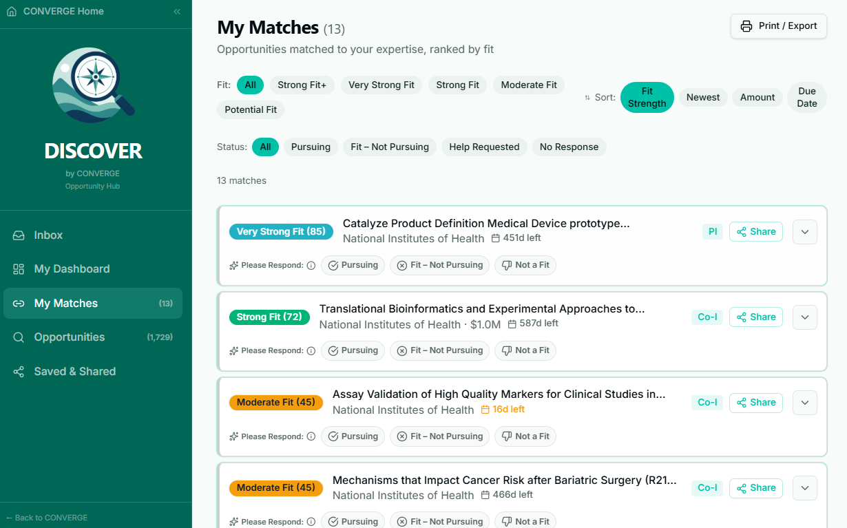Filter by Potential Fit chip
The image size is (847, 528).
tap(251, 110)
